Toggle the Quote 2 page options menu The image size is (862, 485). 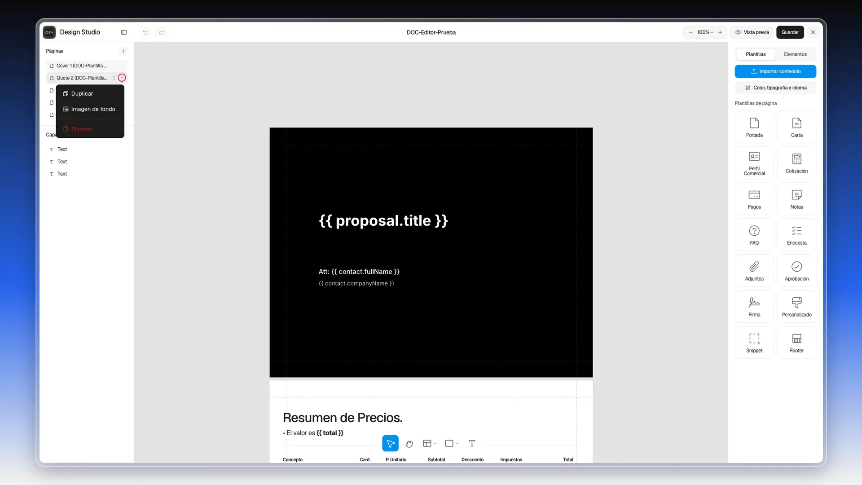[122, 78]
